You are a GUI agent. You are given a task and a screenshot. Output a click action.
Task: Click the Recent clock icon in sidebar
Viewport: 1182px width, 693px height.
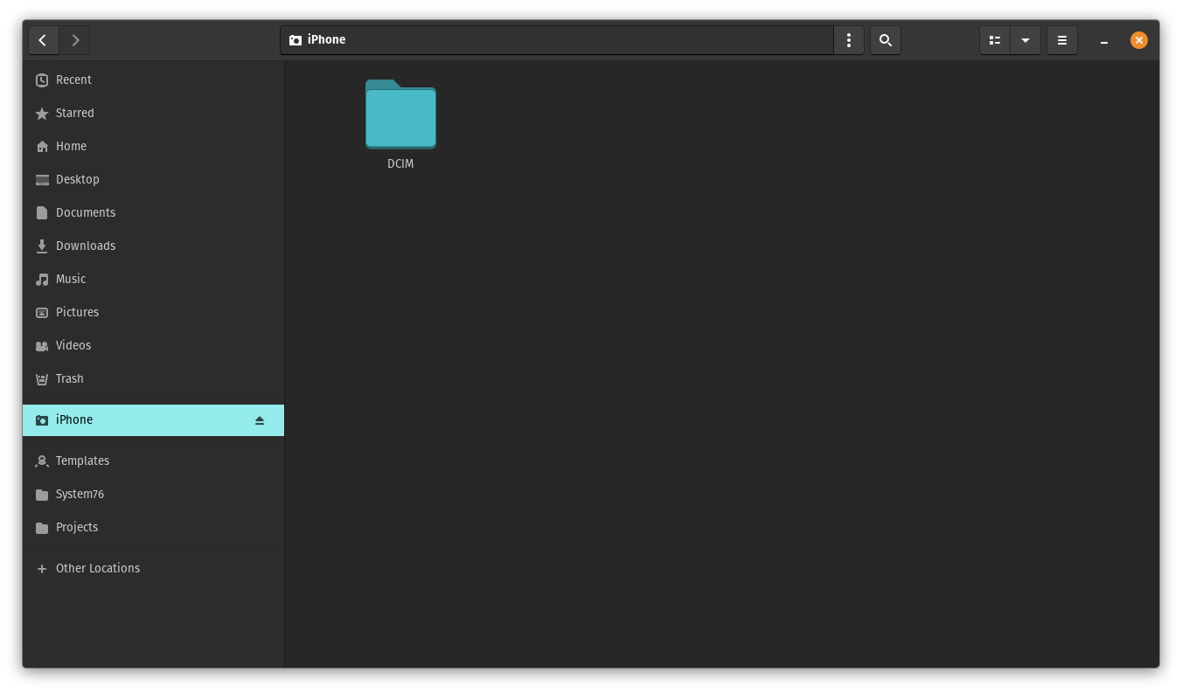(x=42, y=80)
